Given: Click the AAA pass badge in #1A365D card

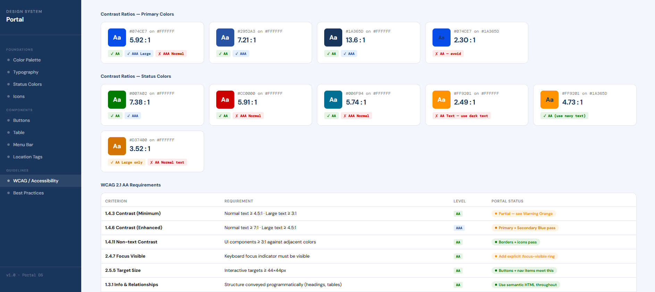Looking at the screenshot, I should 349,54.
